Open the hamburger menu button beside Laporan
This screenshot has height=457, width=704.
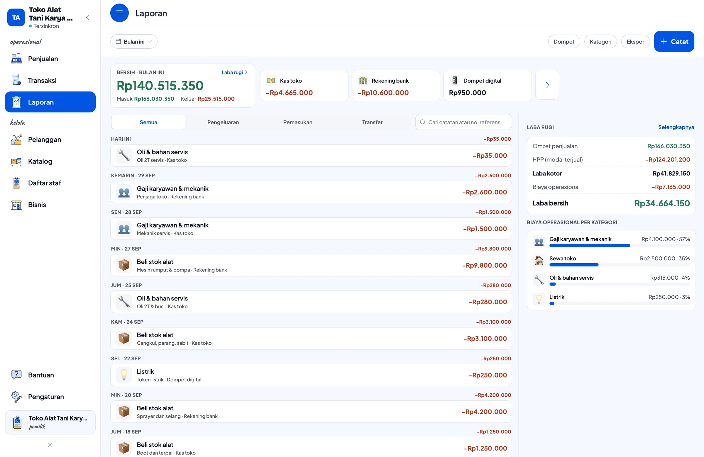(119, 13)
